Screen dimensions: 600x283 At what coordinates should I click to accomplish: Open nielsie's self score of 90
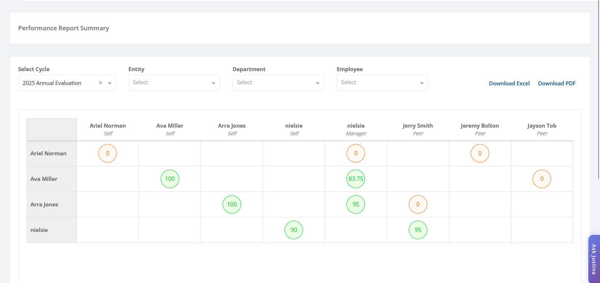(x=294, y=230)
